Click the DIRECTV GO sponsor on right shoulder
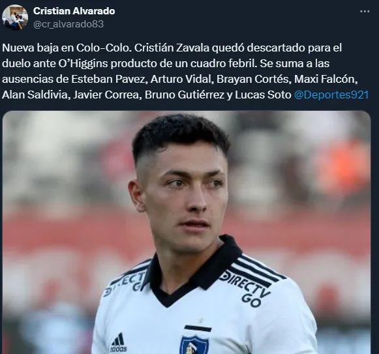The width and height of the screenshot is (379, 354). [x=246, y=289]
